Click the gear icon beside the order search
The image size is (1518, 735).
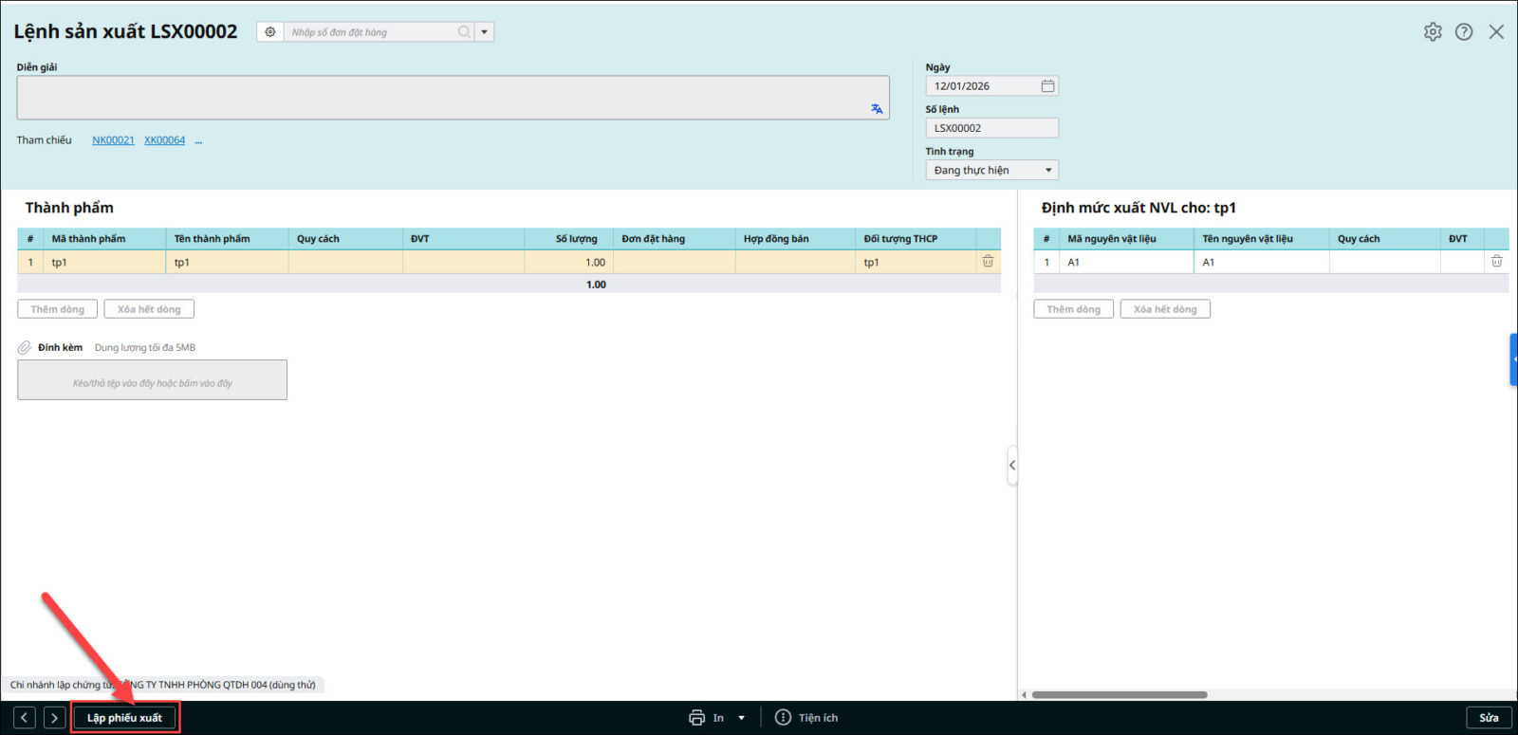[270, 32]
